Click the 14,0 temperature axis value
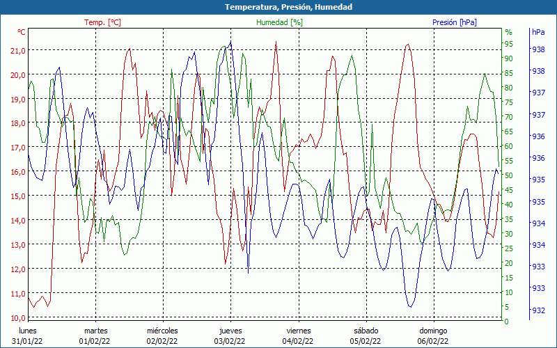 tap(18, 221)
